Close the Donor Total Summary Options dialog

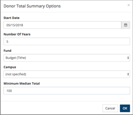(129, 5)
